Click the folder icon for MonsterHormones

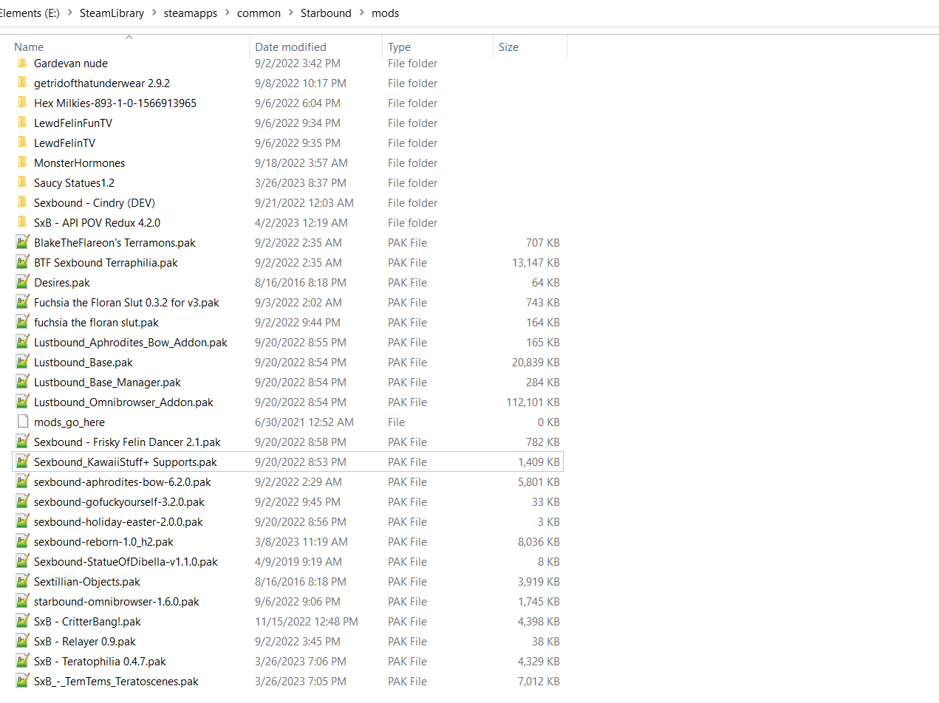(22, 162)
